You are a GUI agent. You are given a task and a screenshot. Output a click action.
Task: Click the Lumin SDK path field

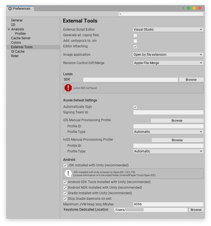tap(130, 80)
